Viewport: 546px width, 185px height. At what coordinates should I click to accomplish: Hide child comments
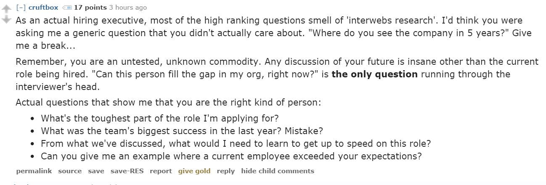pos(277,171)
